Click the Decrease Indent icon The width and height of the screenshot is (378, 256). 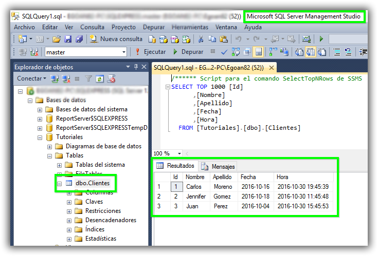(x=364, y=52)
